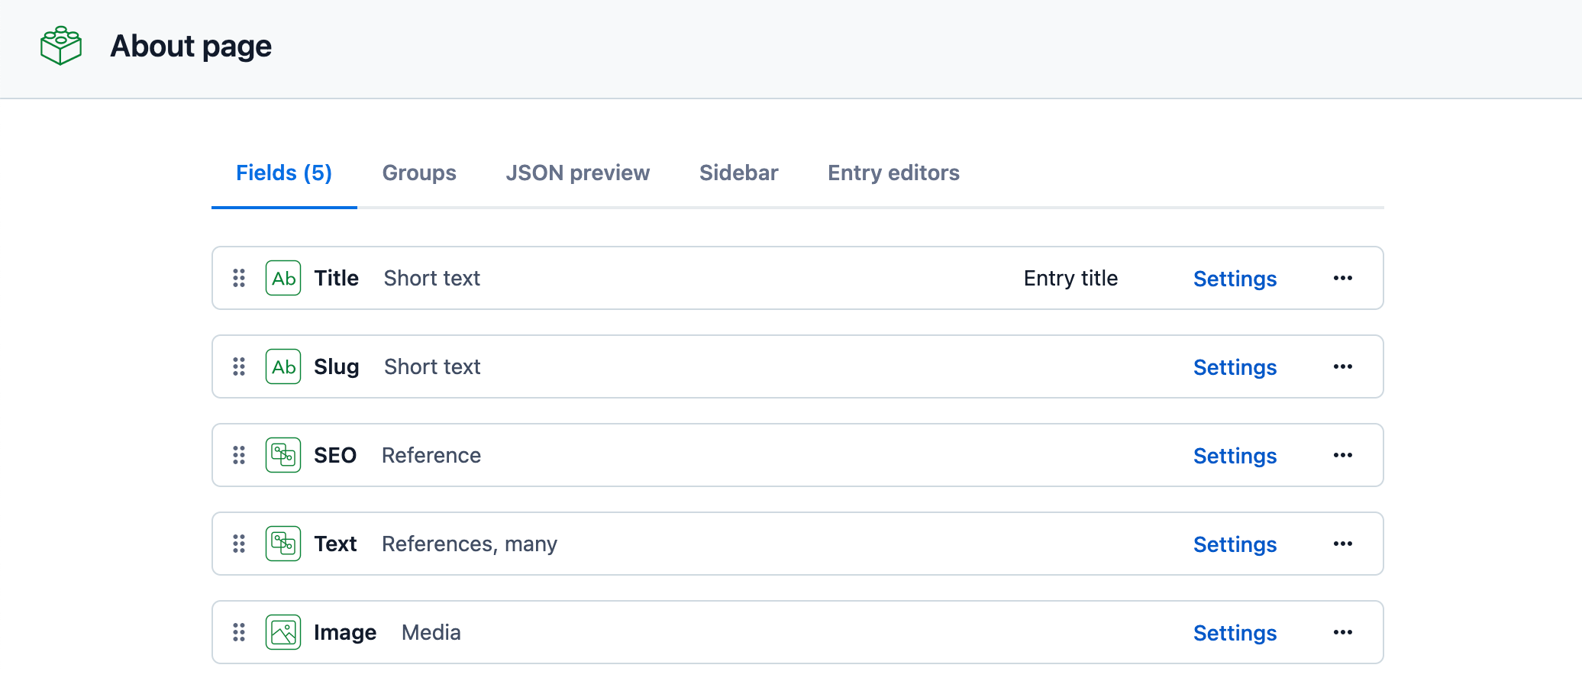The image size is (1582, 681).
Task: Open the Text field ellipsis menu
Action: point(1343,544)
